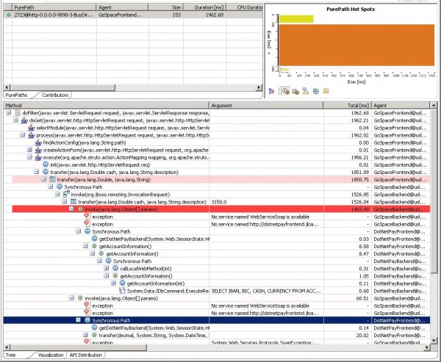441x362 pixels.
Task: Click the doFilter document icon
Action: tap(18, 113)
